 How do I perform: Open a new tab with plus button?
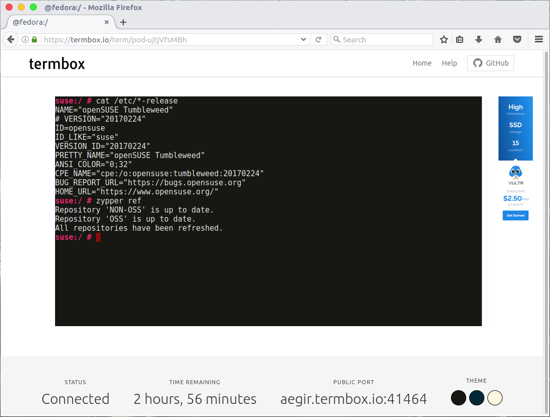pos(123,22)
